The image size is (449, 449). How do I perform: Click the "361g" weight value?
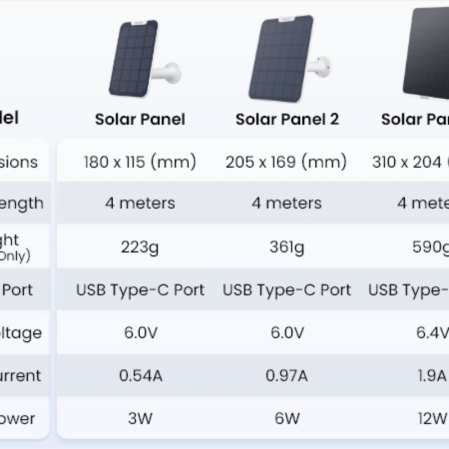(x=287, y=248)
